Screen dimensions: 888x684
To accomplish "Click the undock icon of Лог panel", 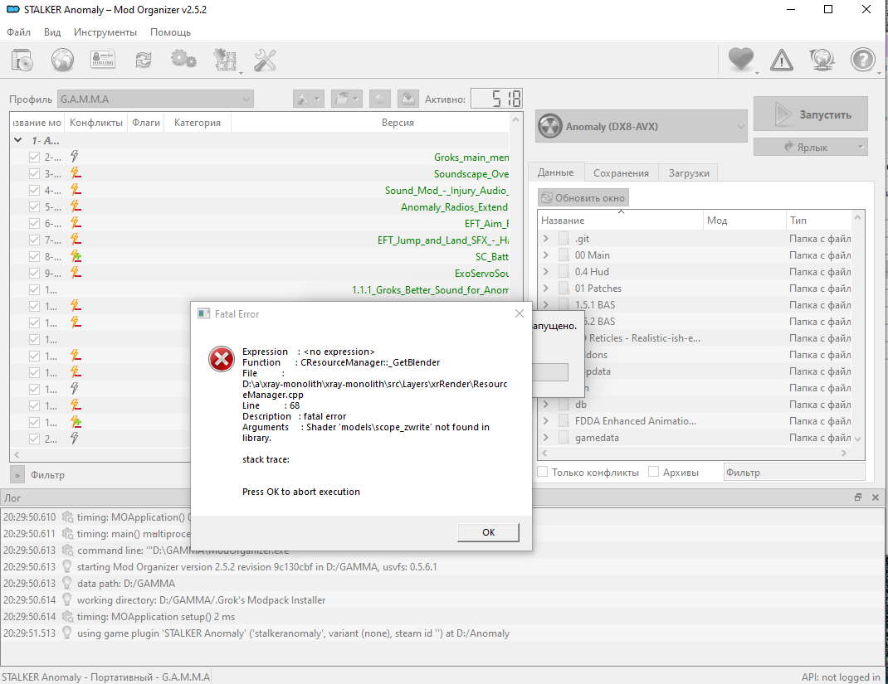I will pyautogui.click(x=858, y=497).
